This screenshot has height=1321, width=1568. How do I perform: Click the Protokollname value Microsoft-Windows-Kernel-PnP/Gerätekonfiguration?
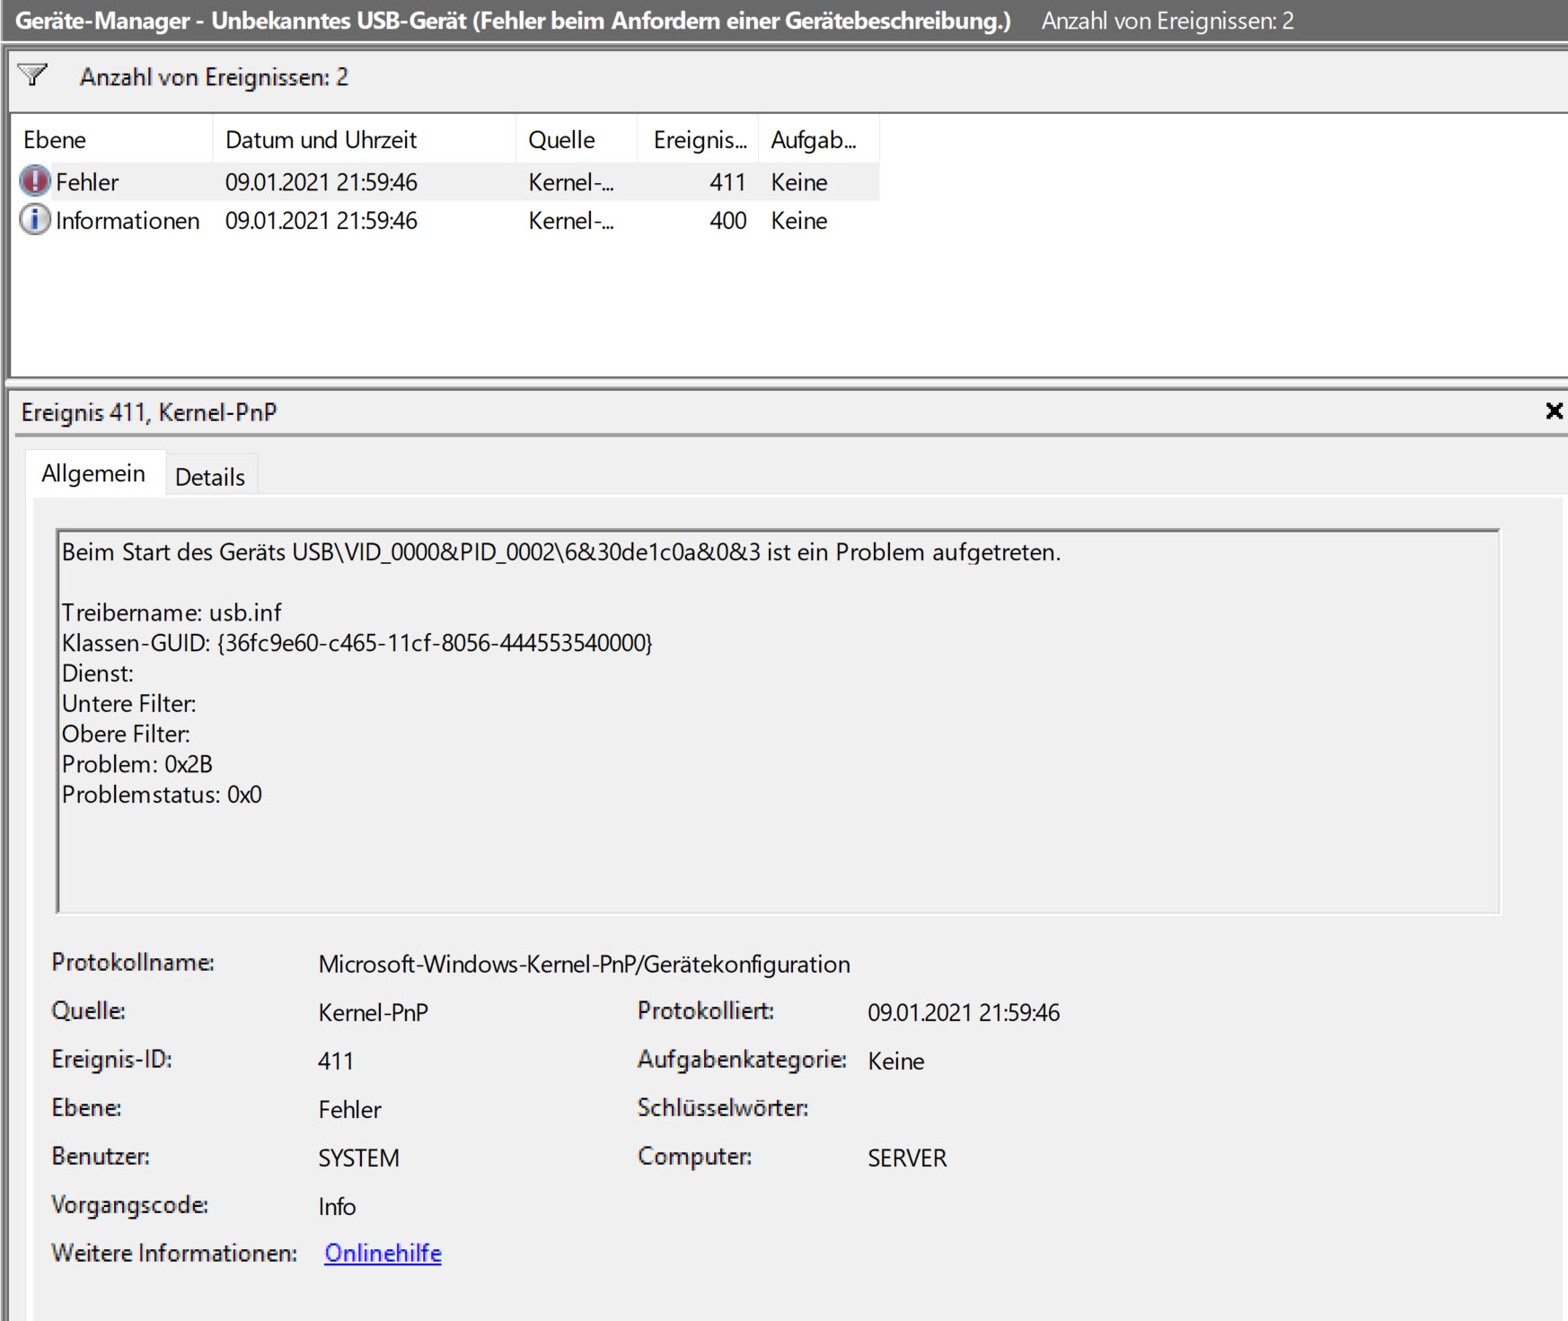(x=584, y=964)
